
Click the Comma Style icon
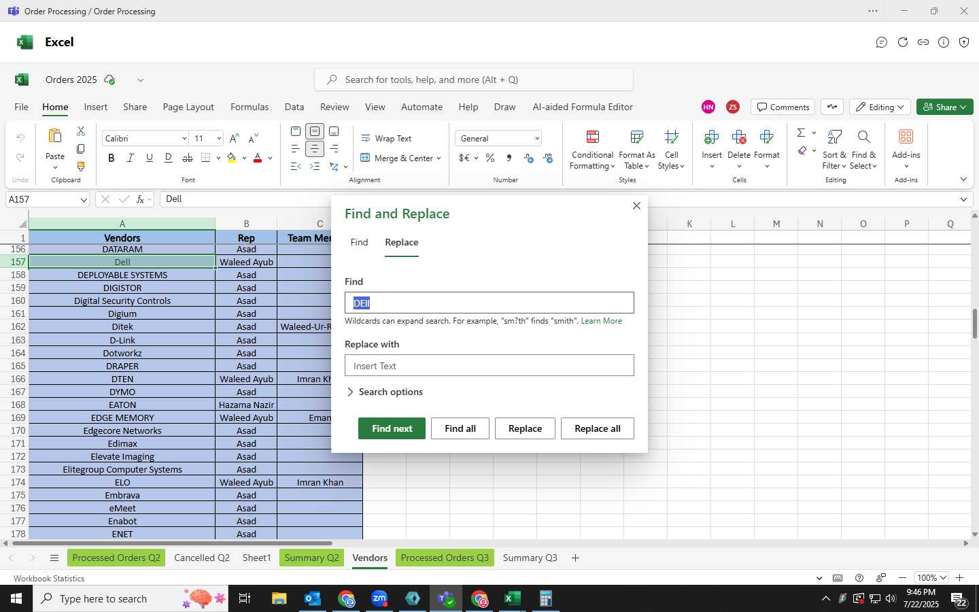pos(509,158)
